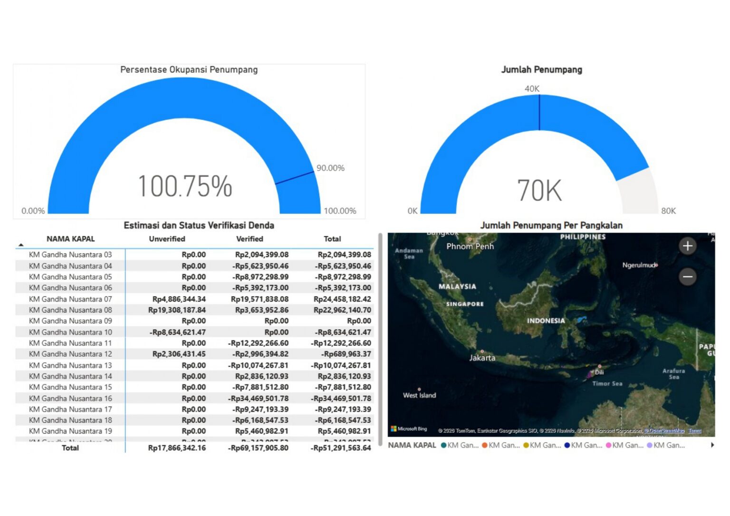Click the Microsoft Bing logo
This screenshot has height=516, width=730.
409,428
